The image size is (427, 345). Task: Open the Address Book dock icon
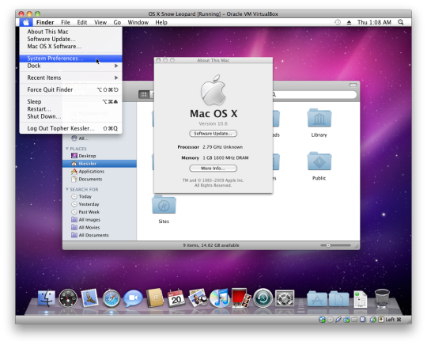coord(155,298)
